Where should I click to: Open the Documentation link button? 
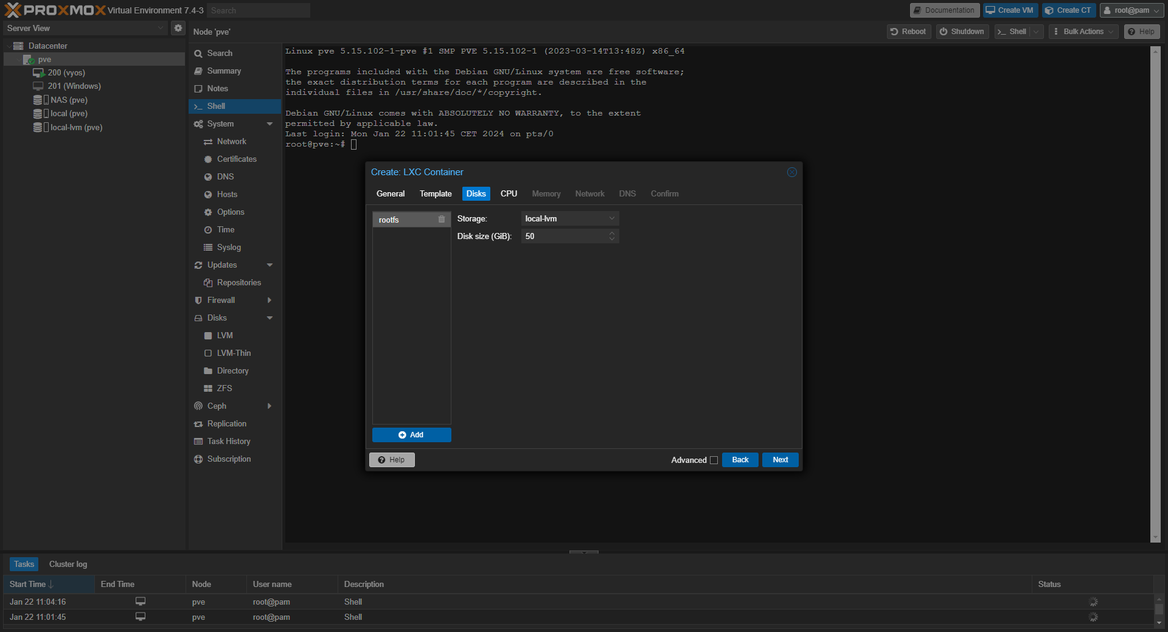[x=945, y=10]
